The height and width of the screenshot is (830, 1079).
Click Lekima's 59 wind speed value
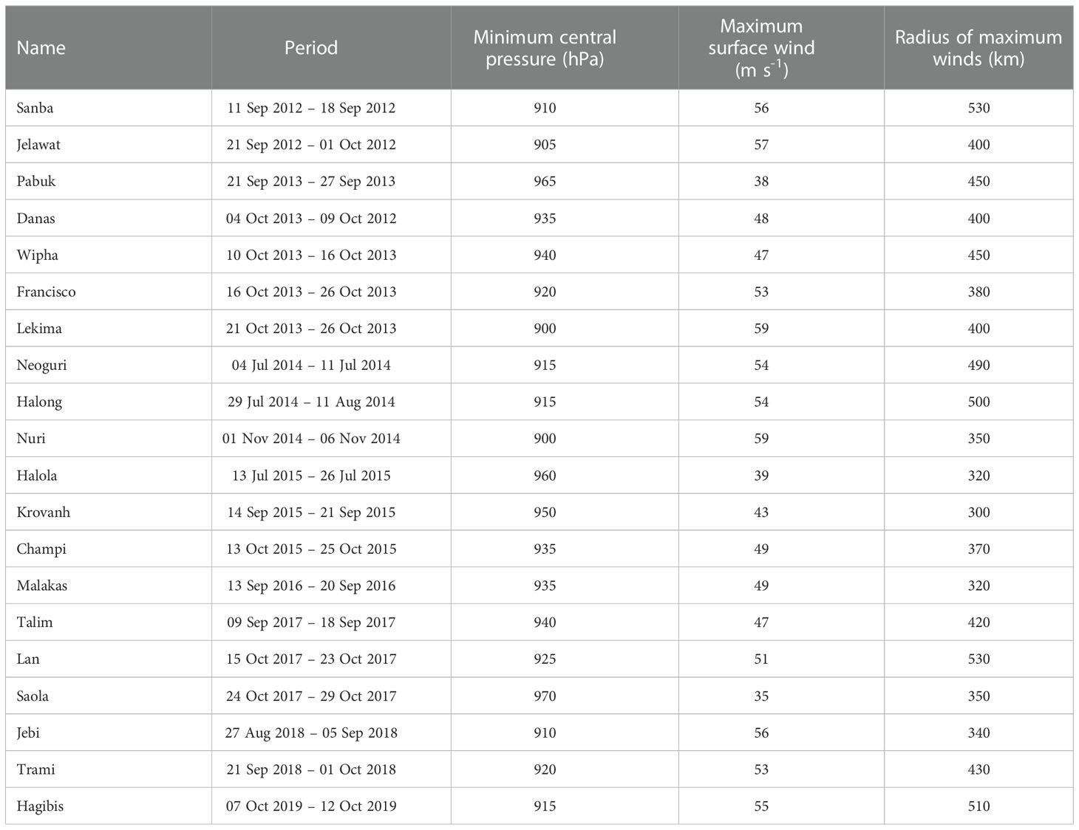coord(761,329)
